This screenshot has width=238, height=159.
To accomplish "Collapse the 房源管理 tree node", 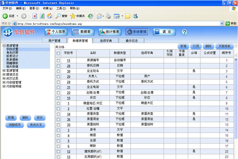I will pyautogui.click(x=4, y=46).
